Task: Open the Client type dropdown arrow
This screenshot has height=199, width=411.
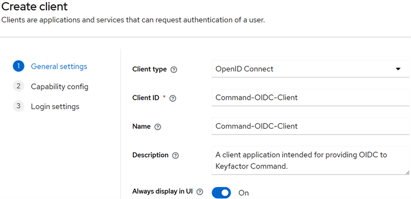Action: [x=398, y=69]
